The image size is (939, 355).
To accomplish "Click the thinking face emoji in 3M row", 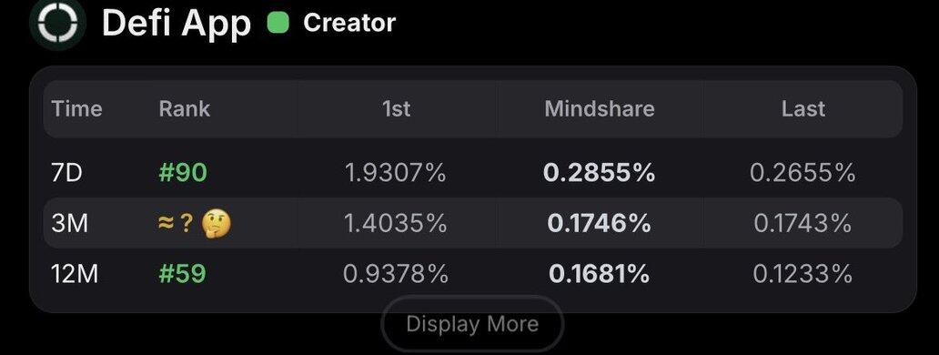I will 216,224.
